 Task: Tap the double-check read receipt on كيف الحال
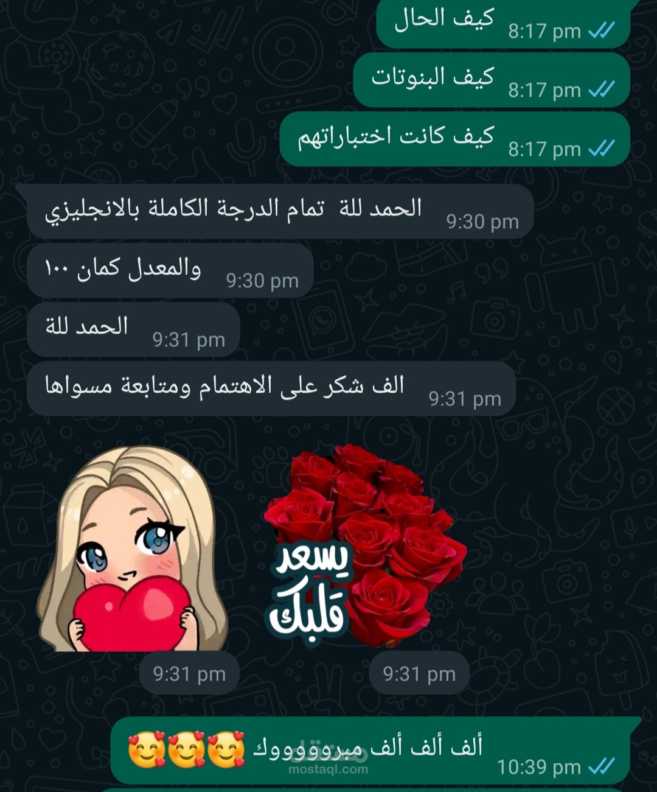[x=601, y=30]
